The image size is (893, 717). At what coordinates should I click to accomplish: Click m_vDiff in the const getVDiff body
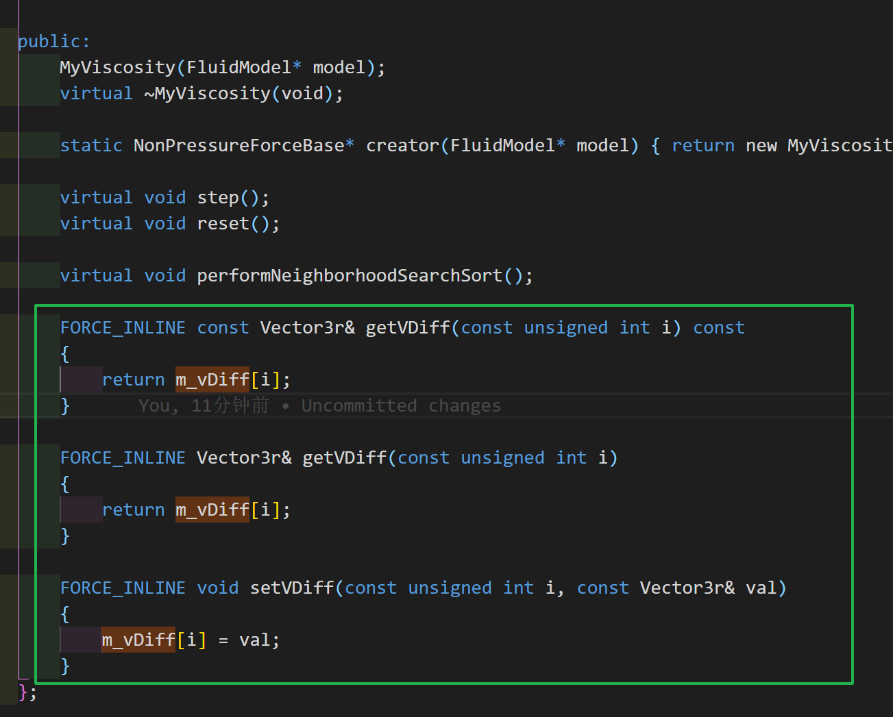(x=212, y=379)
